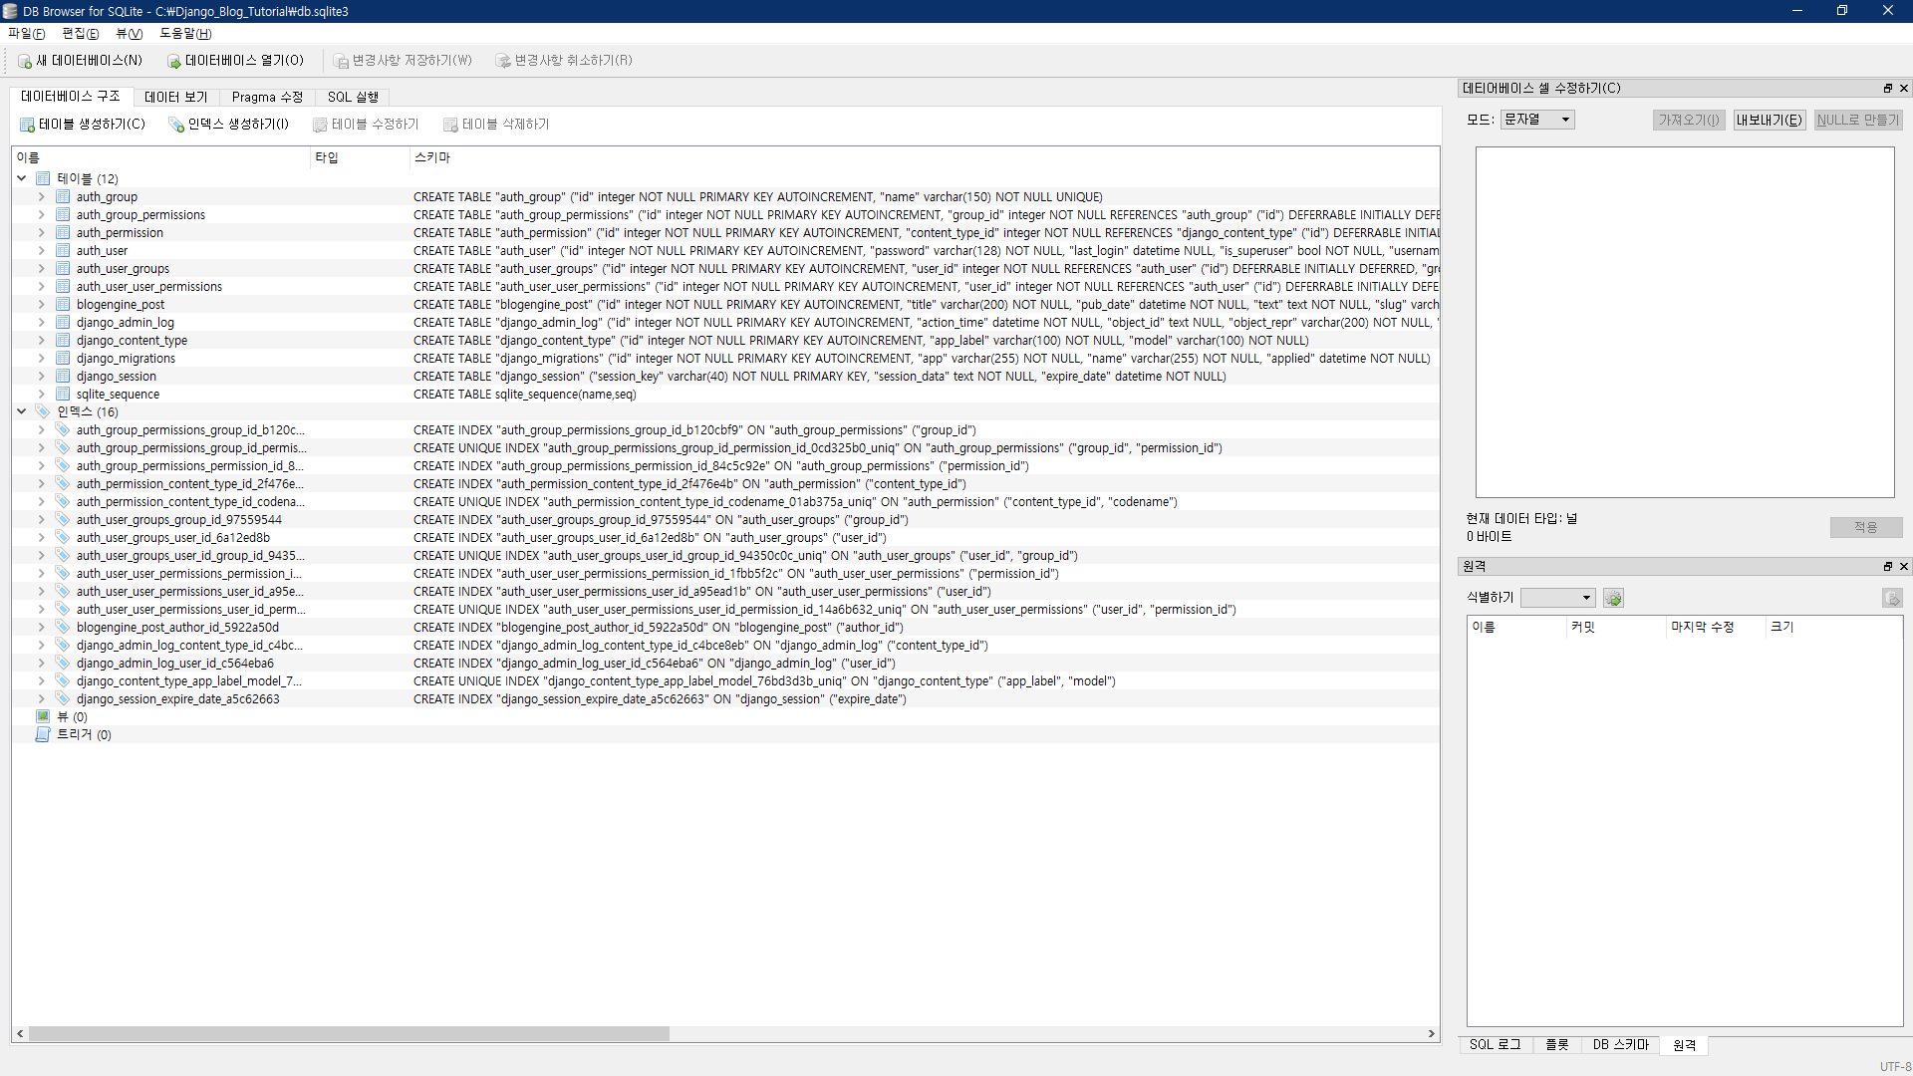Screen dimensions: 1913x1076
Task: Collapse the 테이블 (12) tree node
Action: pos(21,178)
